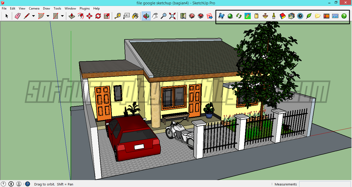Activate the Push/Pull tool
Screen dimensions: 352x187
point(72,16)
